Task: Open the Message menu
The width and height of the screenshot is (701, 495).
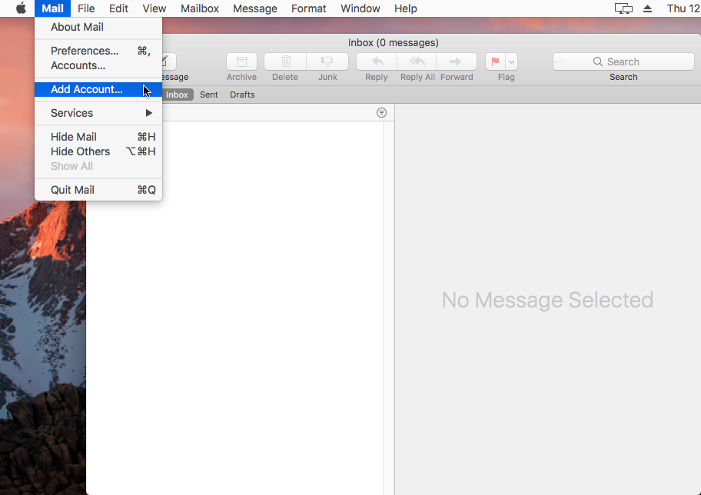Action: 255,8
